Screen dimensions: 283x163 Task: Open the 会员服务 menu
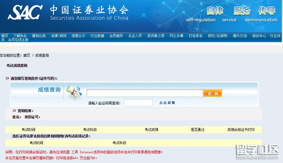pos(116,36)
